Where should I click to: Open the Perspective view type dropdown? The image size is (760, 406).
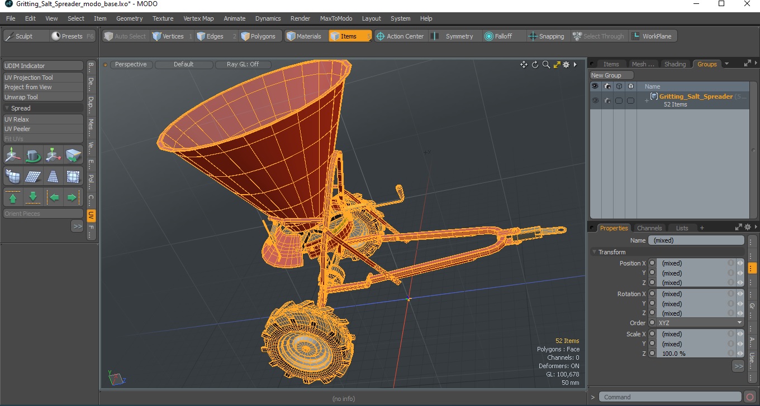(x=131, y=65)
